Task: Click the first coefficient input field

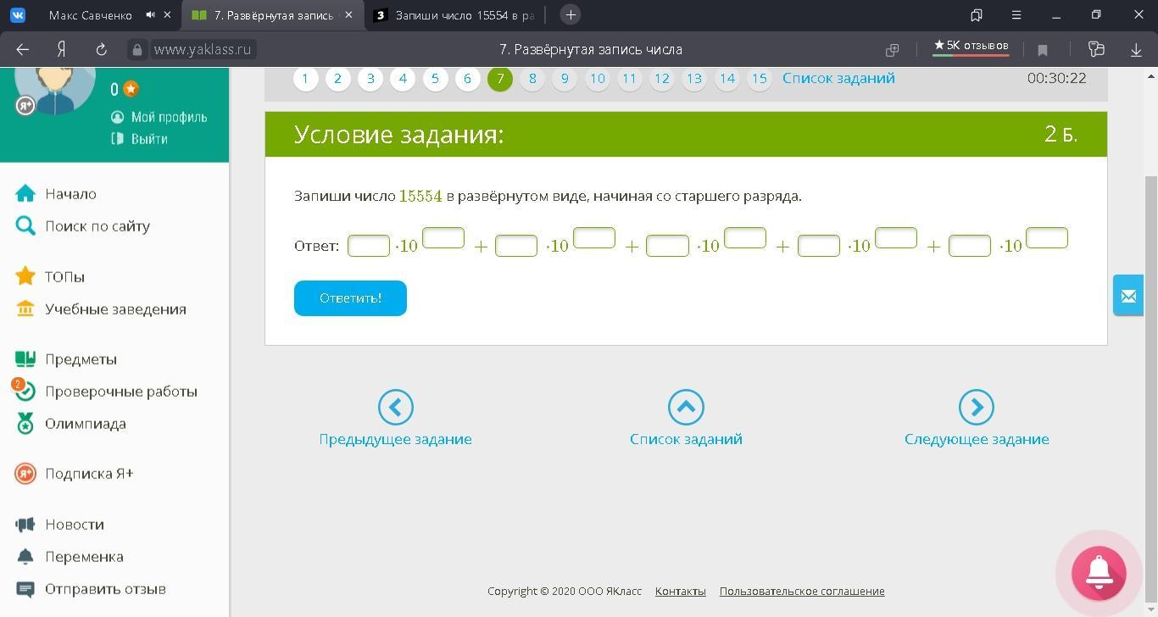Action: tap(369, 246)
